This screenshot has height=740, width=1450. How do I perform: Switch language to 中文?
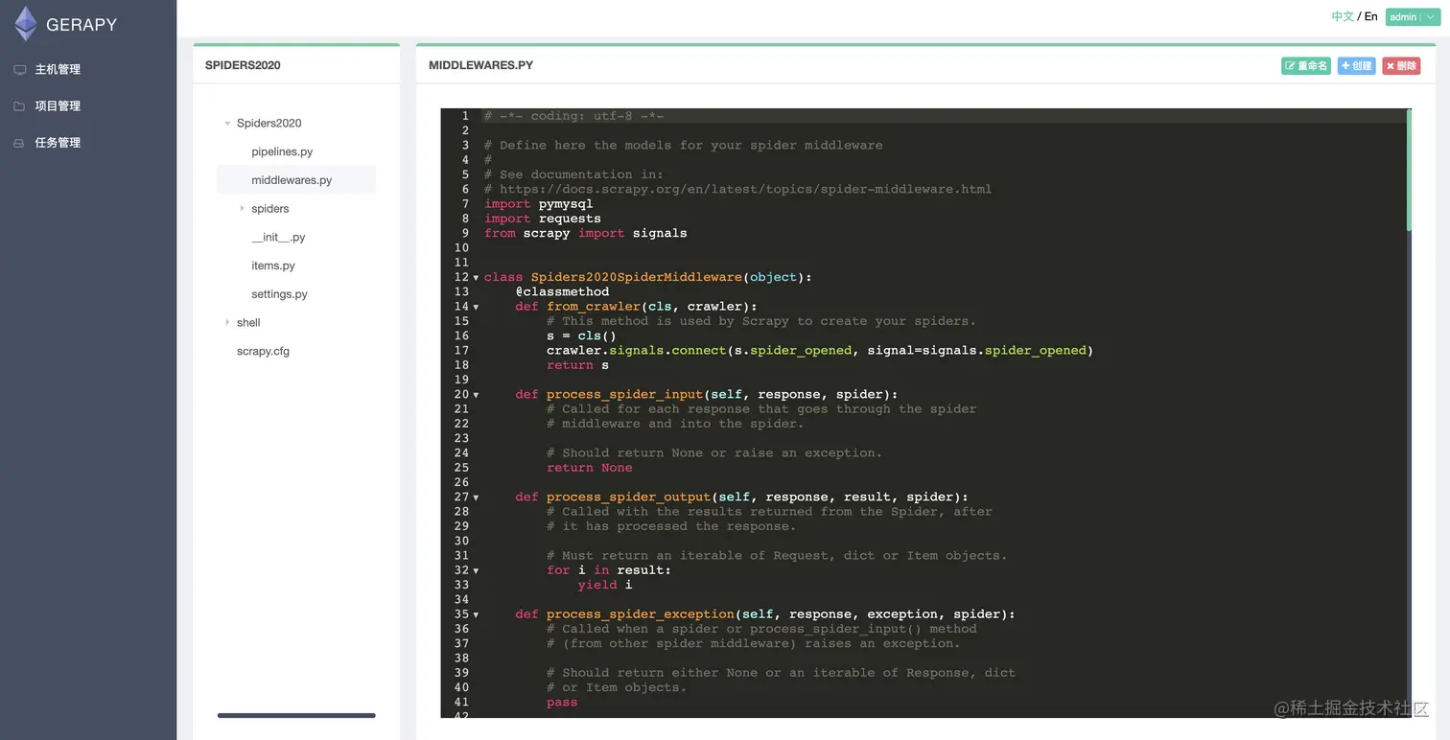[1343, 16]
